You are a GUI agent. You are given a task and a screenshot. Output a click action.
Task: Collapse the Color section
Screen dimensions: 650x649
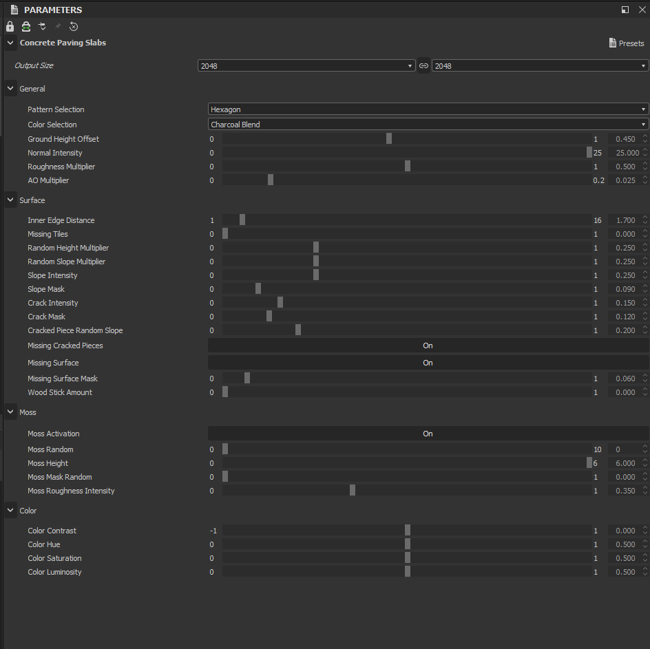[x=10, y=510]
